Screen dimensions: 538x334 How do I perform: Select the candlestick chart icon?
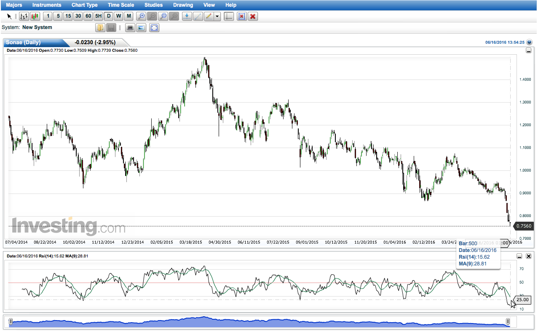click(35, 16)
